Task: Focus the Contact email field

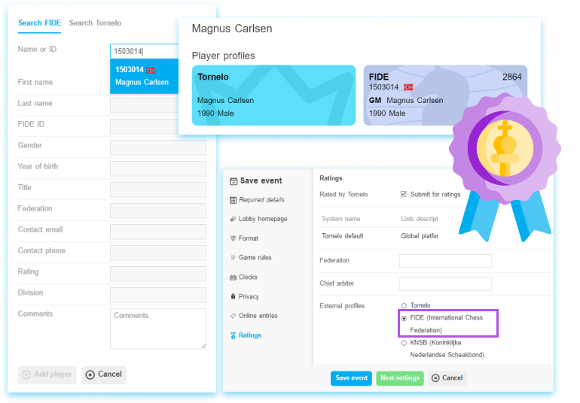Action: (158, 232)
